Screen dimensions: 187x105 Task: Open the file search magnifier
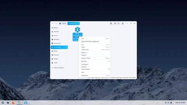tap(111, 23)
